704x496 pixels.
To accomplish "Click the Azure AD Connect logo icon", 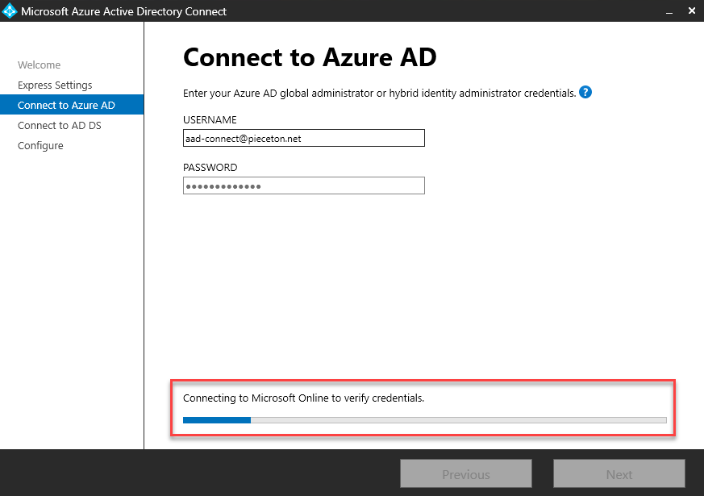I will (x=10, y=11).
